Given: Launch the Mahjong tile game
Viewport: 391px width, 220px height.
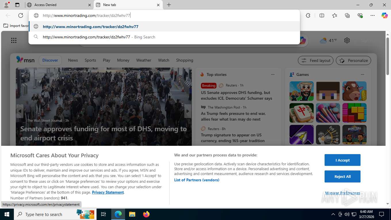Looking at the screenshot, I should pos(302,113).
